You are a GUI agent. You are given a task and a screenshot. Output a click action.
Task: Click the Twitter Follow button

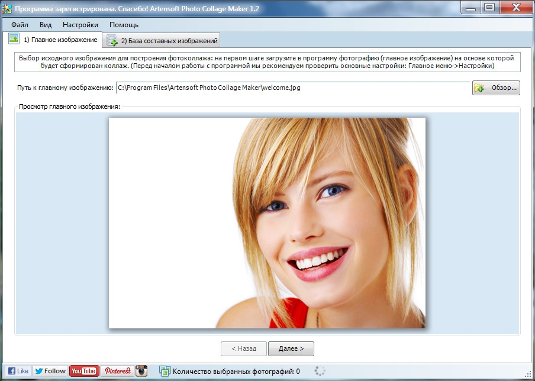[50, 371]
